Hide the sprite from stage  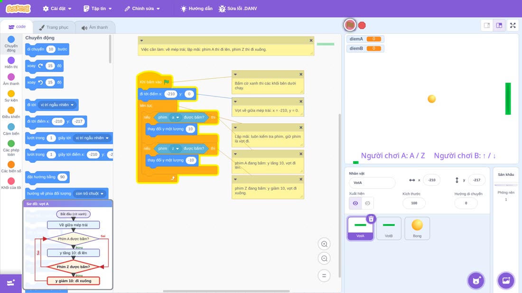click(x=367, y=203)
